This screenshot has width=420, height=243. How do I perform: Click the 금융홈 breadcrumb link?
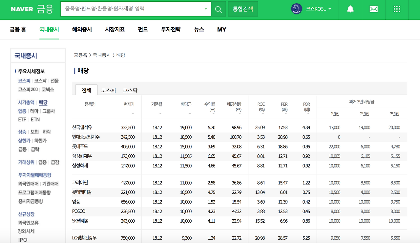click(80, 55)
